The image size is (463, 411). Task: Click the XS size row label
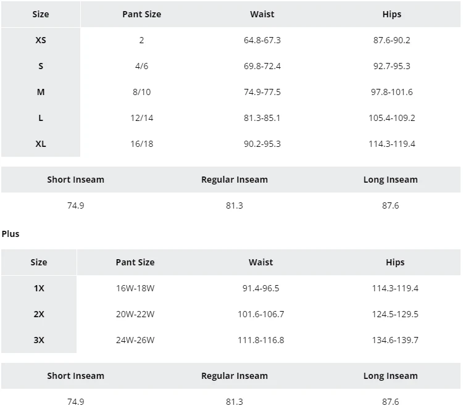pyautogui.click(x=41, y=40)
